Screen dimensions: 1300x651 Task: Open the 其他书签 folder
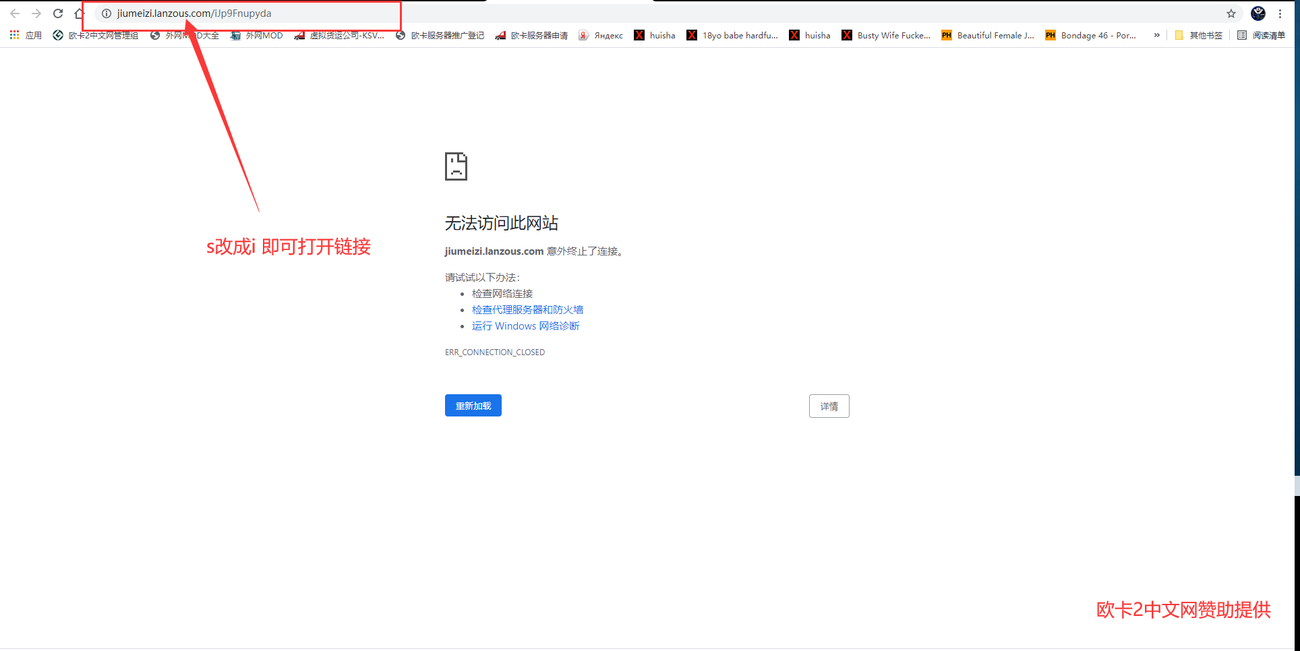1198,35
